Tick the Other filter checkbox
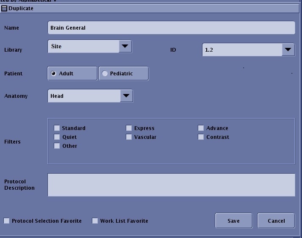Screen dimensions: 302x238 [57, 146]
